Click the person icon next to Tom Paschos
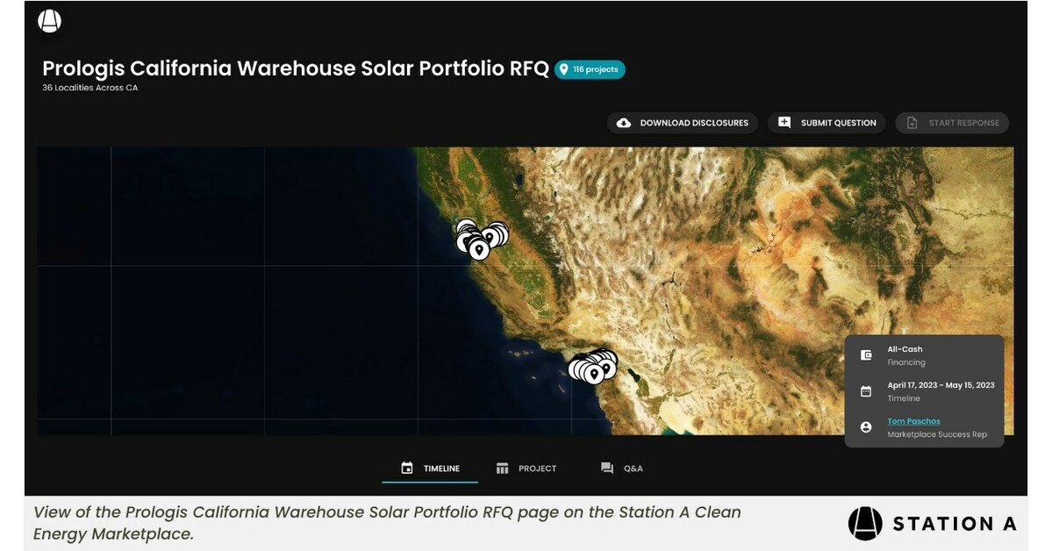This screenshot has height=551, width=1052. pos(864,427)
